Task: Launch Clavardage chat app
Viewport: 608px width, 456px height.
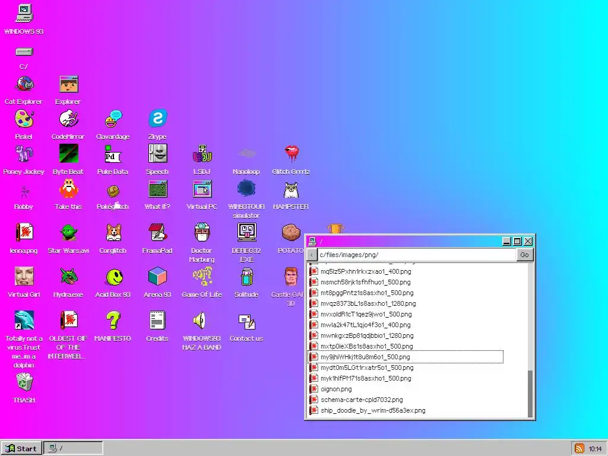Action: [x=113, y=119]
